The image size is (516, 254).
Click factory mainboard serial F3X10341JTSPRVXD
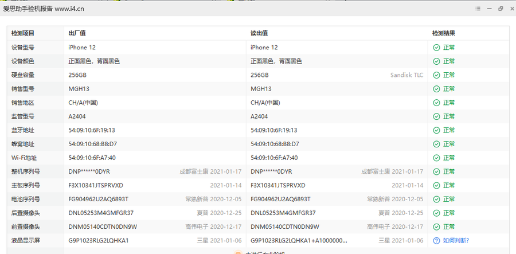tap(96, 186)
